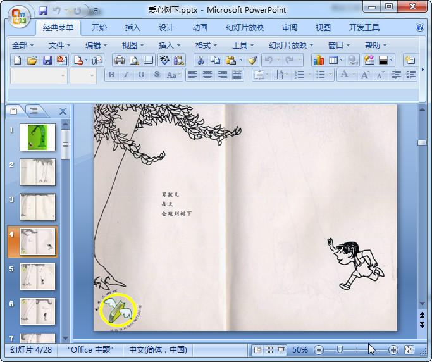This screenshot has width=432, height=362.
Task: Expand the 工具 menu dropdown
Action: (x=243, y=45)
